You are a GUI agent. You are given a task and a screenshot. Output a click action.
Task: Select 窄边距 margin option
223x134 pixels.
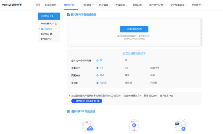(148, 82)
